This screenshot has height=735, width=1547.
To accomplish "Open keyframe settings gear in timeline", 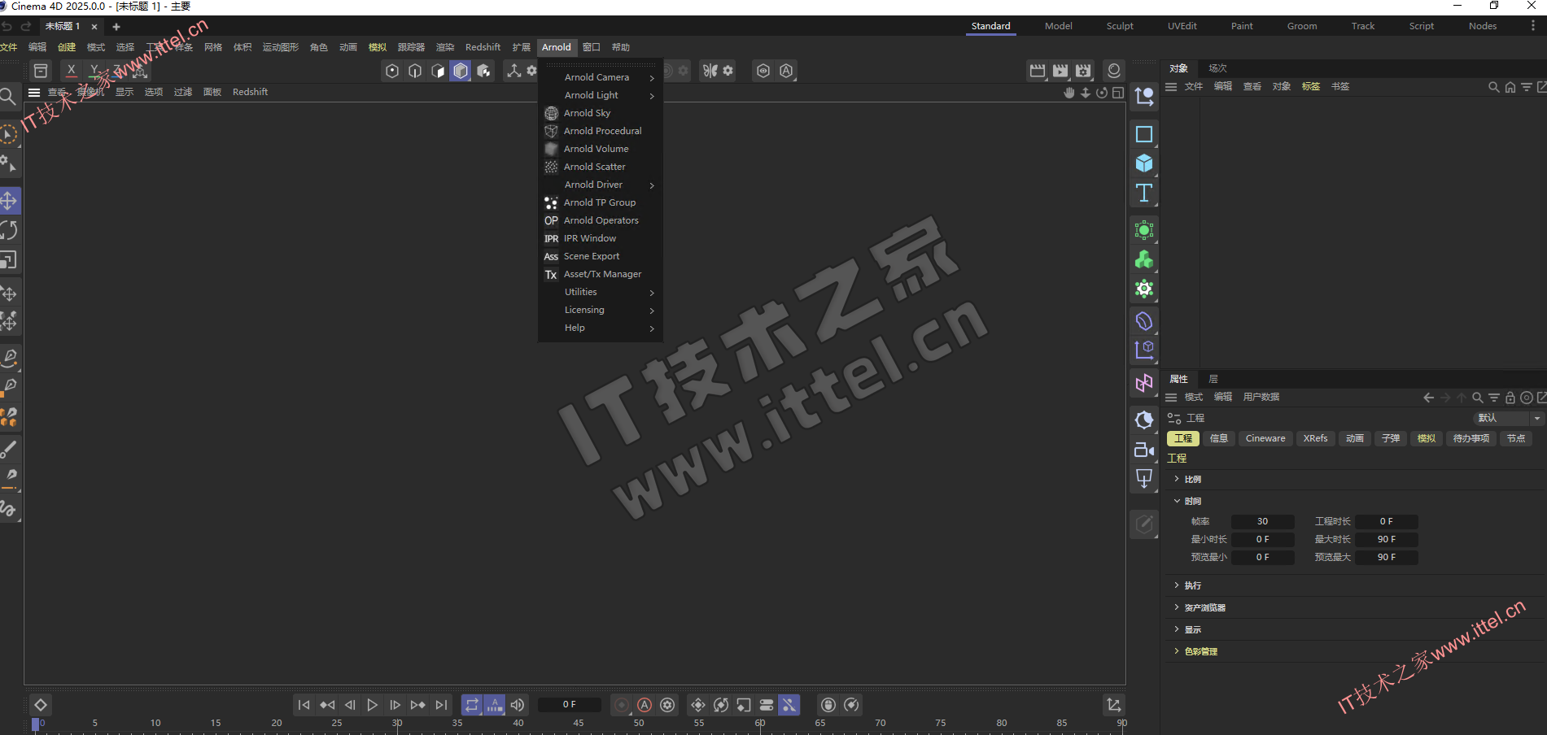I will pos(667,705).
